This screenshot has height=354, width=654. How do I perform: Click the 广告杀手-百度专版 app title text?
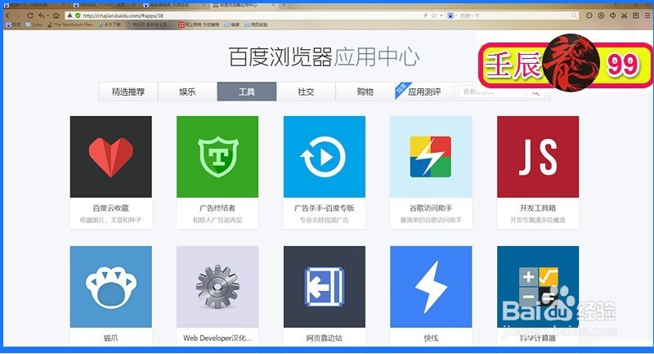324,208
